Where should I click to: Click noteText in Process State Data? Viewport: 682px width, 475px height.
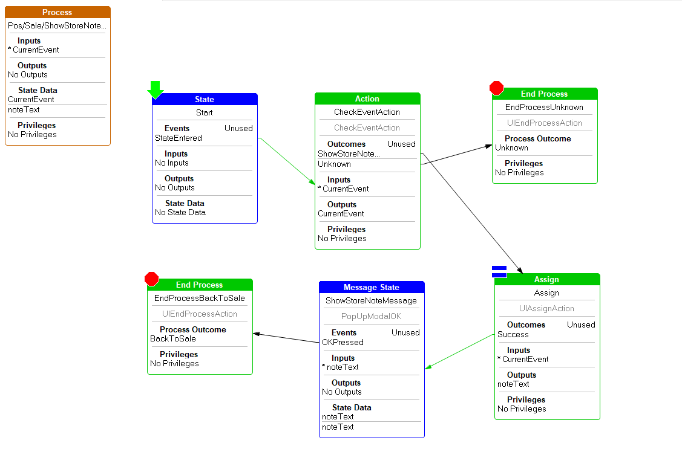tap(24, 110)
